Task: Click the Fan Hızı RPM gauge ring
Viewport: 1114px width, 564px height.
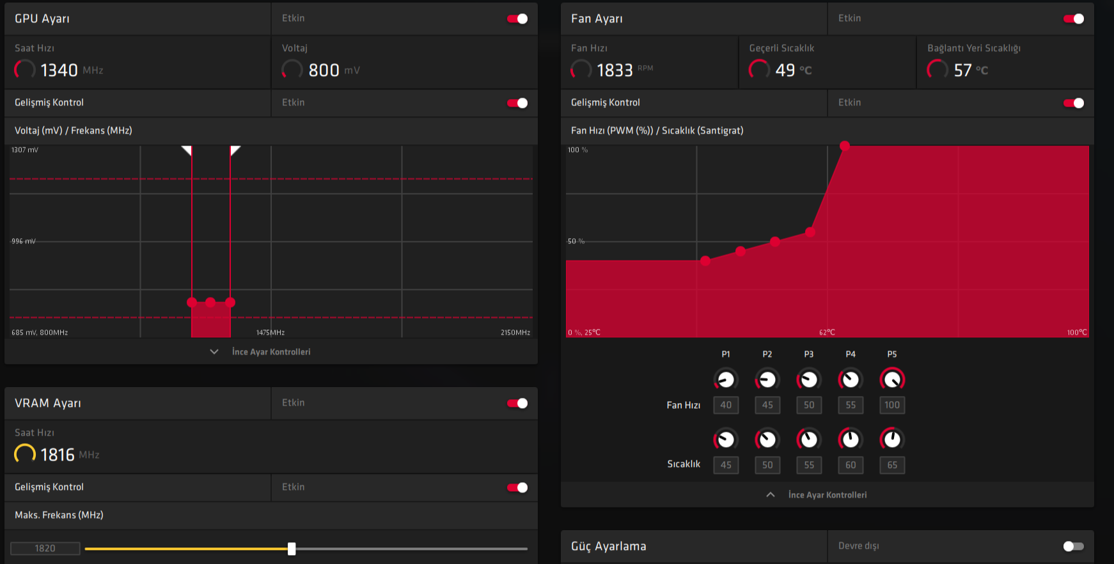Action: click(x=581, y=70)
